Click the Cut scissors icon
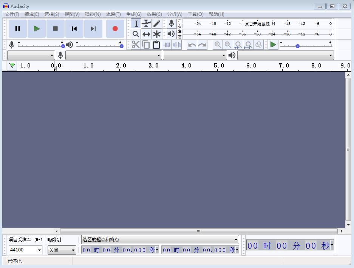Viewport: 354px width, 268px height. [136, 45]
